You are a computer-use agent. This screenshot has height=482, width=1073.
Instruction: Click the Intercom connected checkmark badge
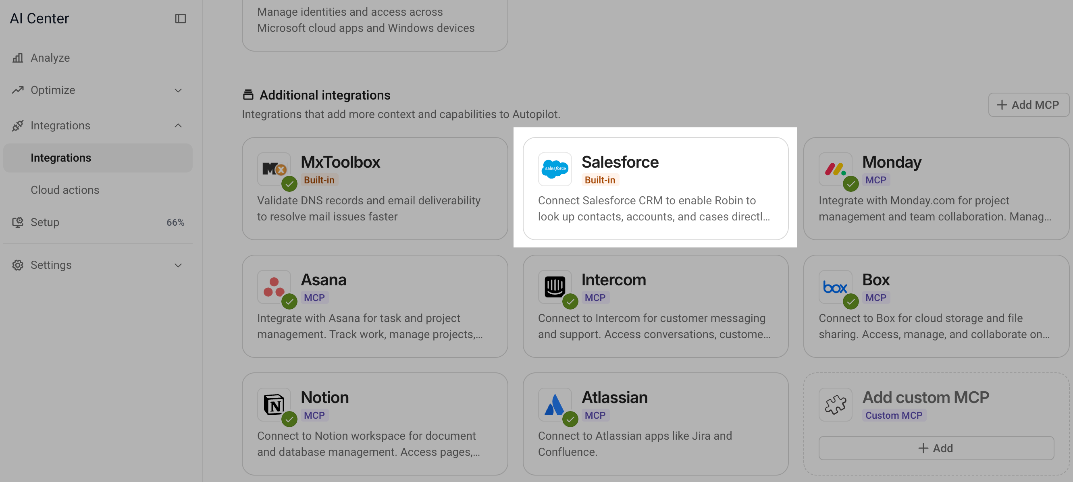point(570,301)
